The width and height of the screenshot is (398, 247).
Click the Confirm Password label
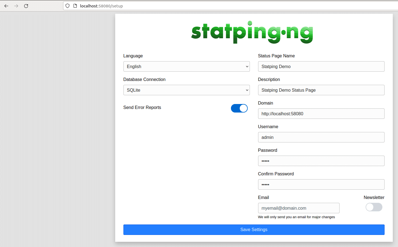(x=276, y=174)
